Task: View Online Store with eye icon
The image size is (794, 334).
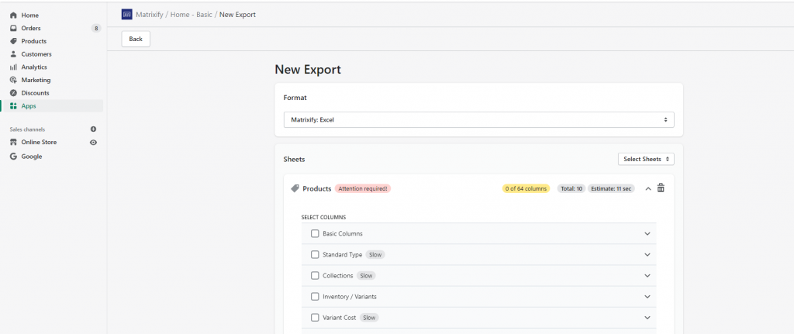Action: point(93,143)
